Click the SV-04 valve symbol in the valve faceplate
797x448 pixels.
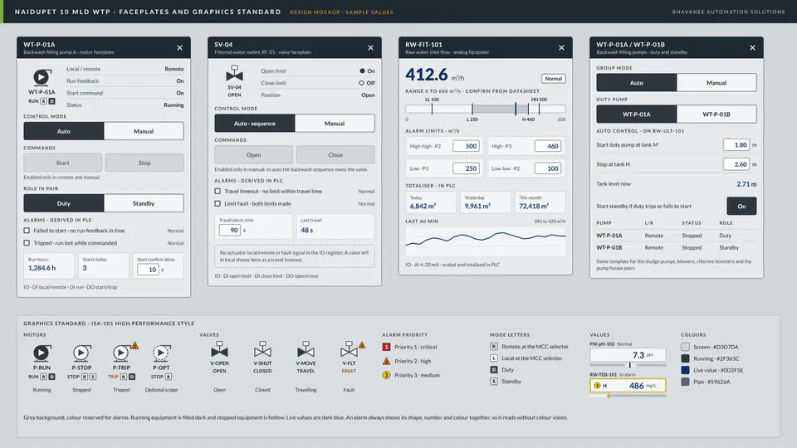tap(234, 74)
